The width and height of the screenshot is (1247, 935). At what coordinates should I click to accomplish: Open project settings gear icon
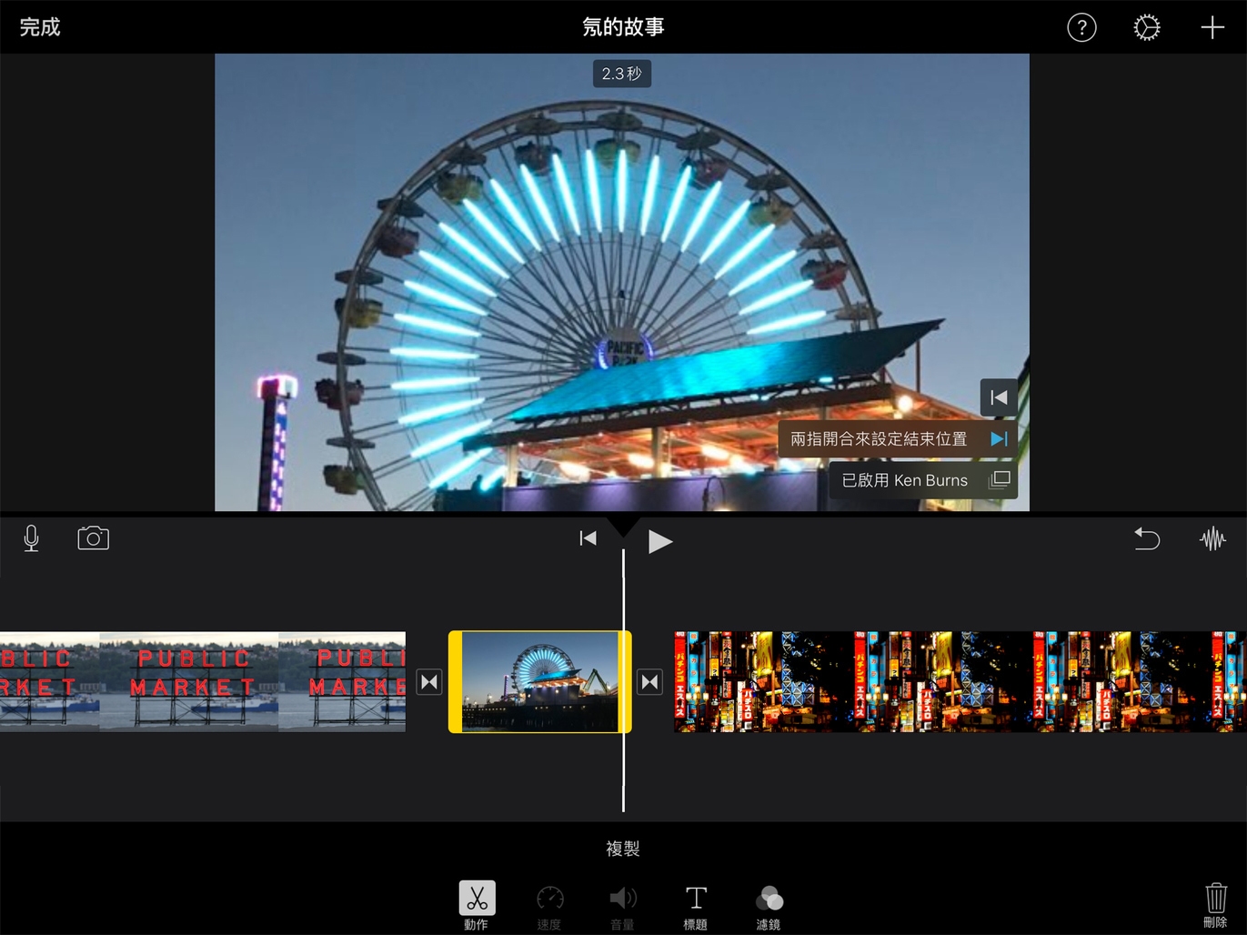click(1146, 27)
